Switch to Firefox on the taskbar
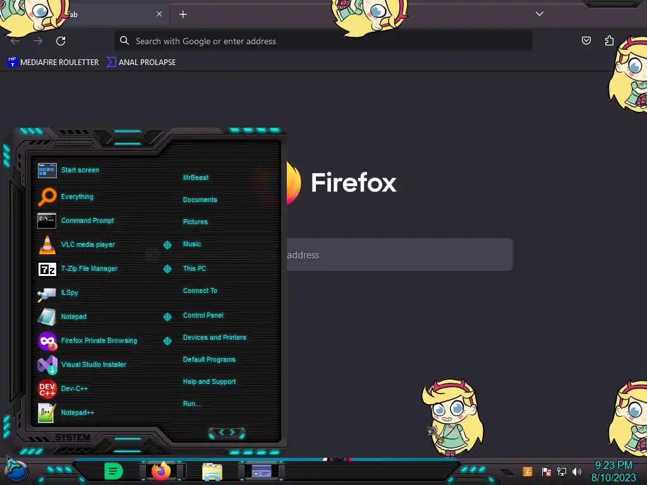 click(161, 471)
